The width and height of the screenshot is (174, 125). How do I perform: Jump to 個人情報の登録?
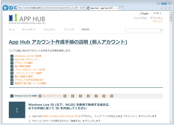pos(23,66)
